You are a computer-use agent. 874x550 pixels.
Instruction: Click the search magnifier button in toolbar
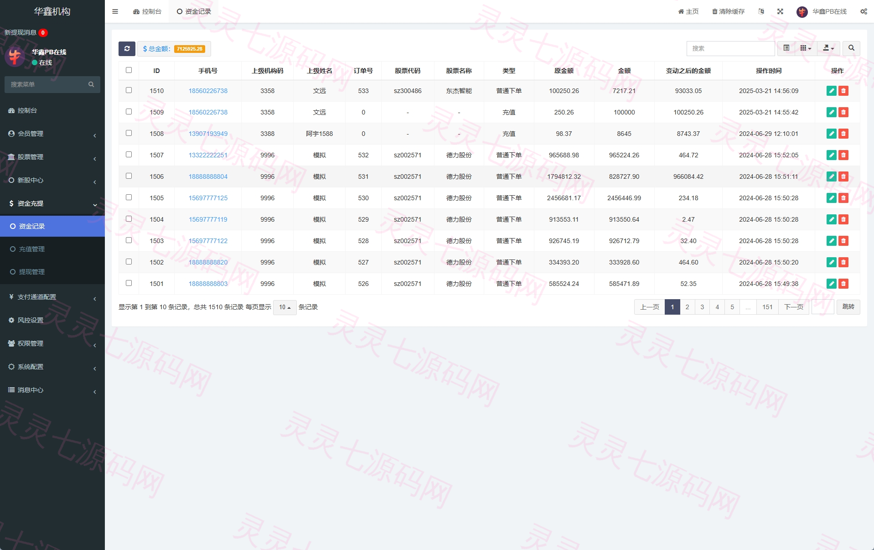coord(851,48)
